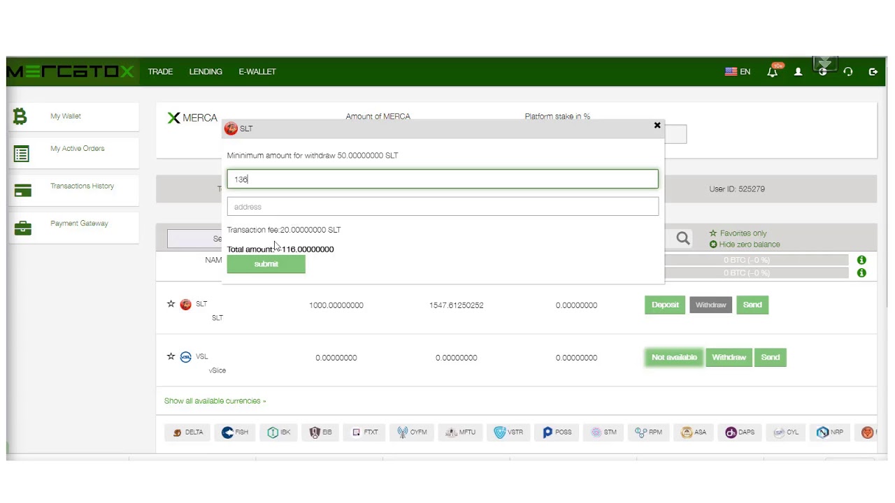Click the bitcoin wallet icon

pos(20,117)
